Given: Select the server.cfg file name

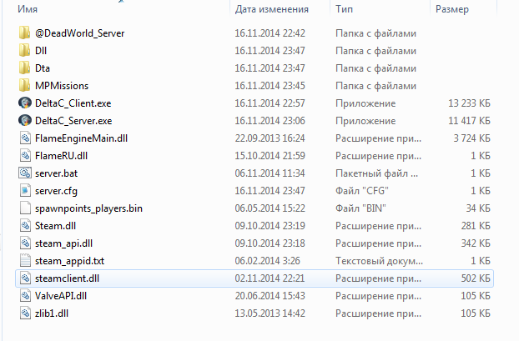Looking at the screenshot, I should 56,191.
